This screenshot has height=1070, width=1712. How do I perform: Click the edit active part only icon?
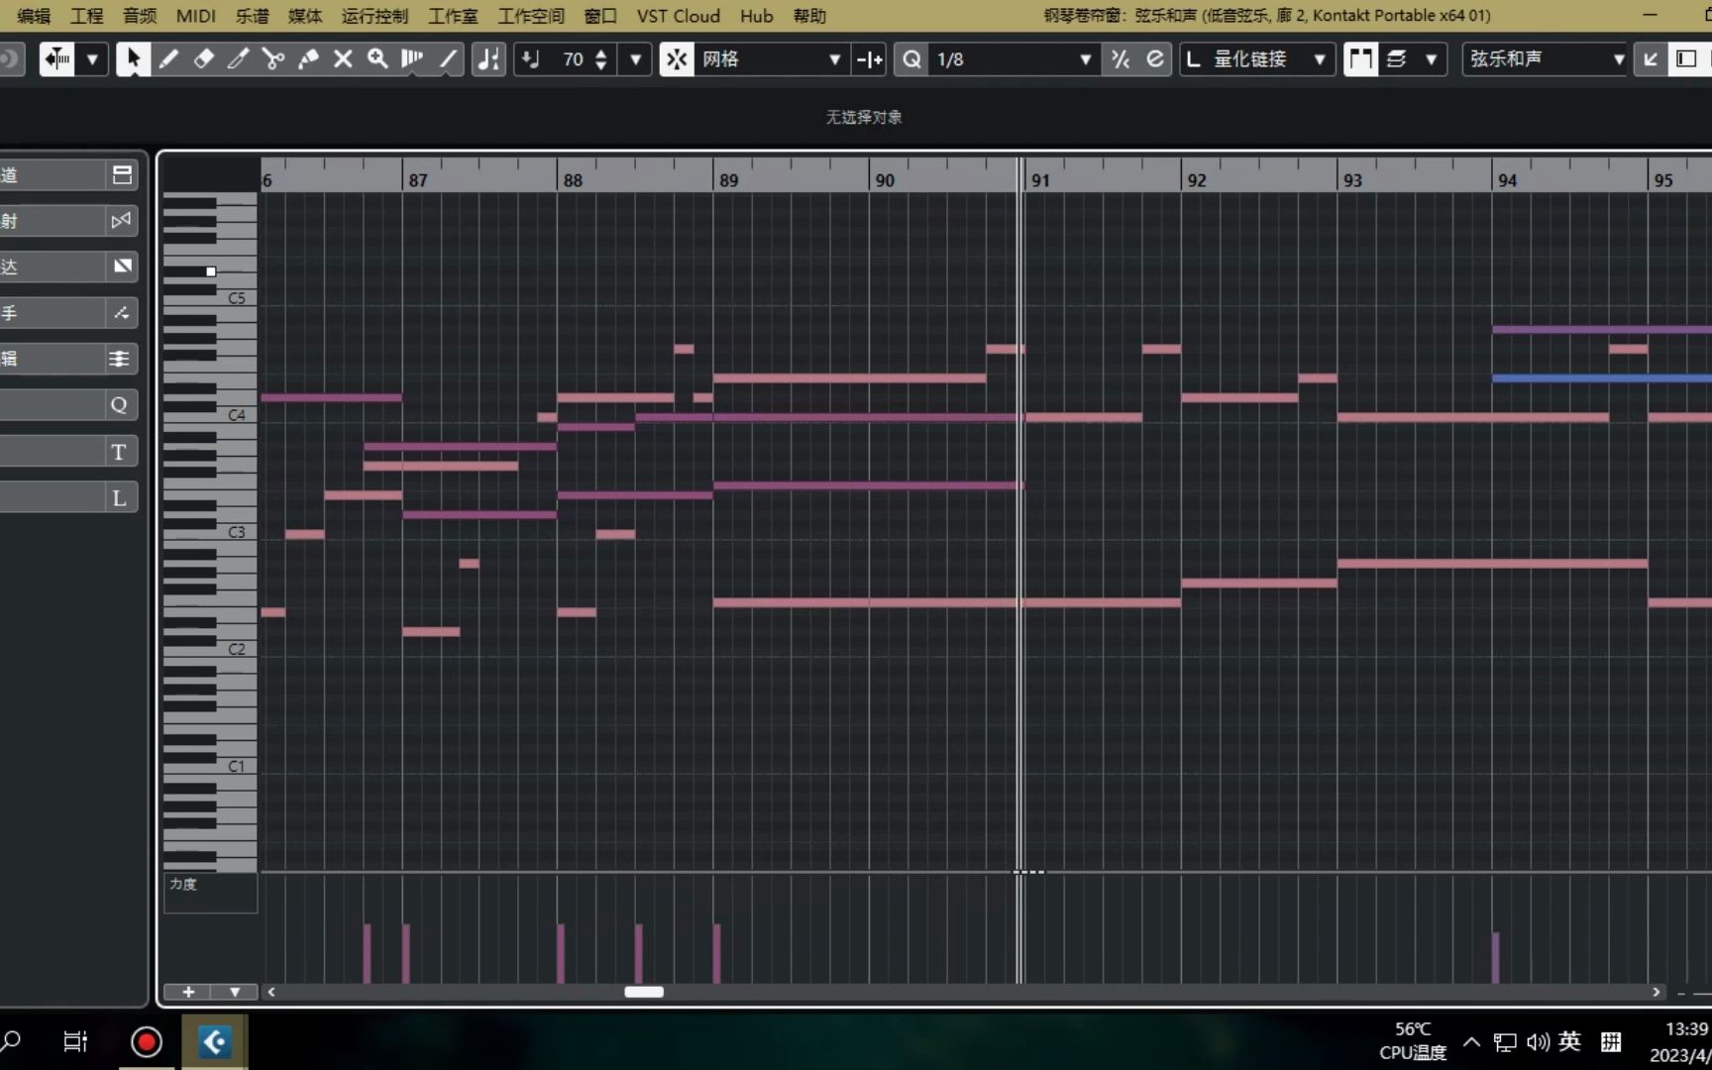[1397, 59]
